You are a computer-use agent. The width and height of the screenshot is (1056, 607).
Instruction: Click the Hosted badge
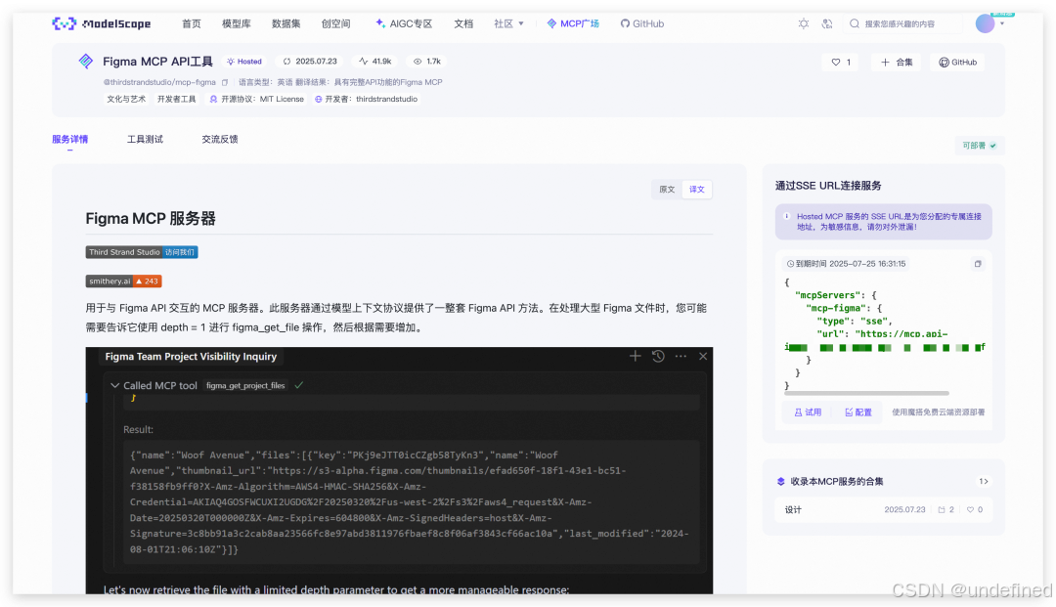(x=244, y=62)
